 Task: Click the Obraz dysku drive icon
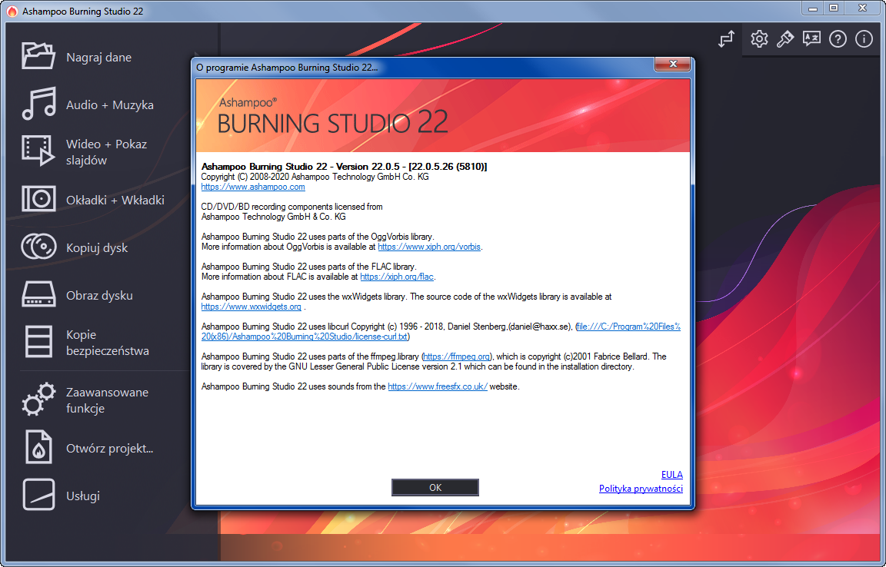pyautogui.click(x=38, y=294)
